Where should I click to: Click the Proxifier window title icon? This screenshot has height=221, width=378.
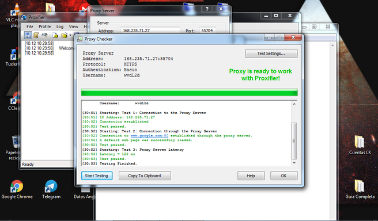pyautogui.click(x=24, y=17)
